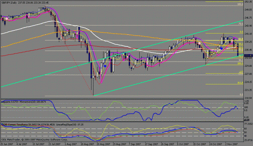Click the 5 Oct 2007 date label

click(x=183, y=144)
